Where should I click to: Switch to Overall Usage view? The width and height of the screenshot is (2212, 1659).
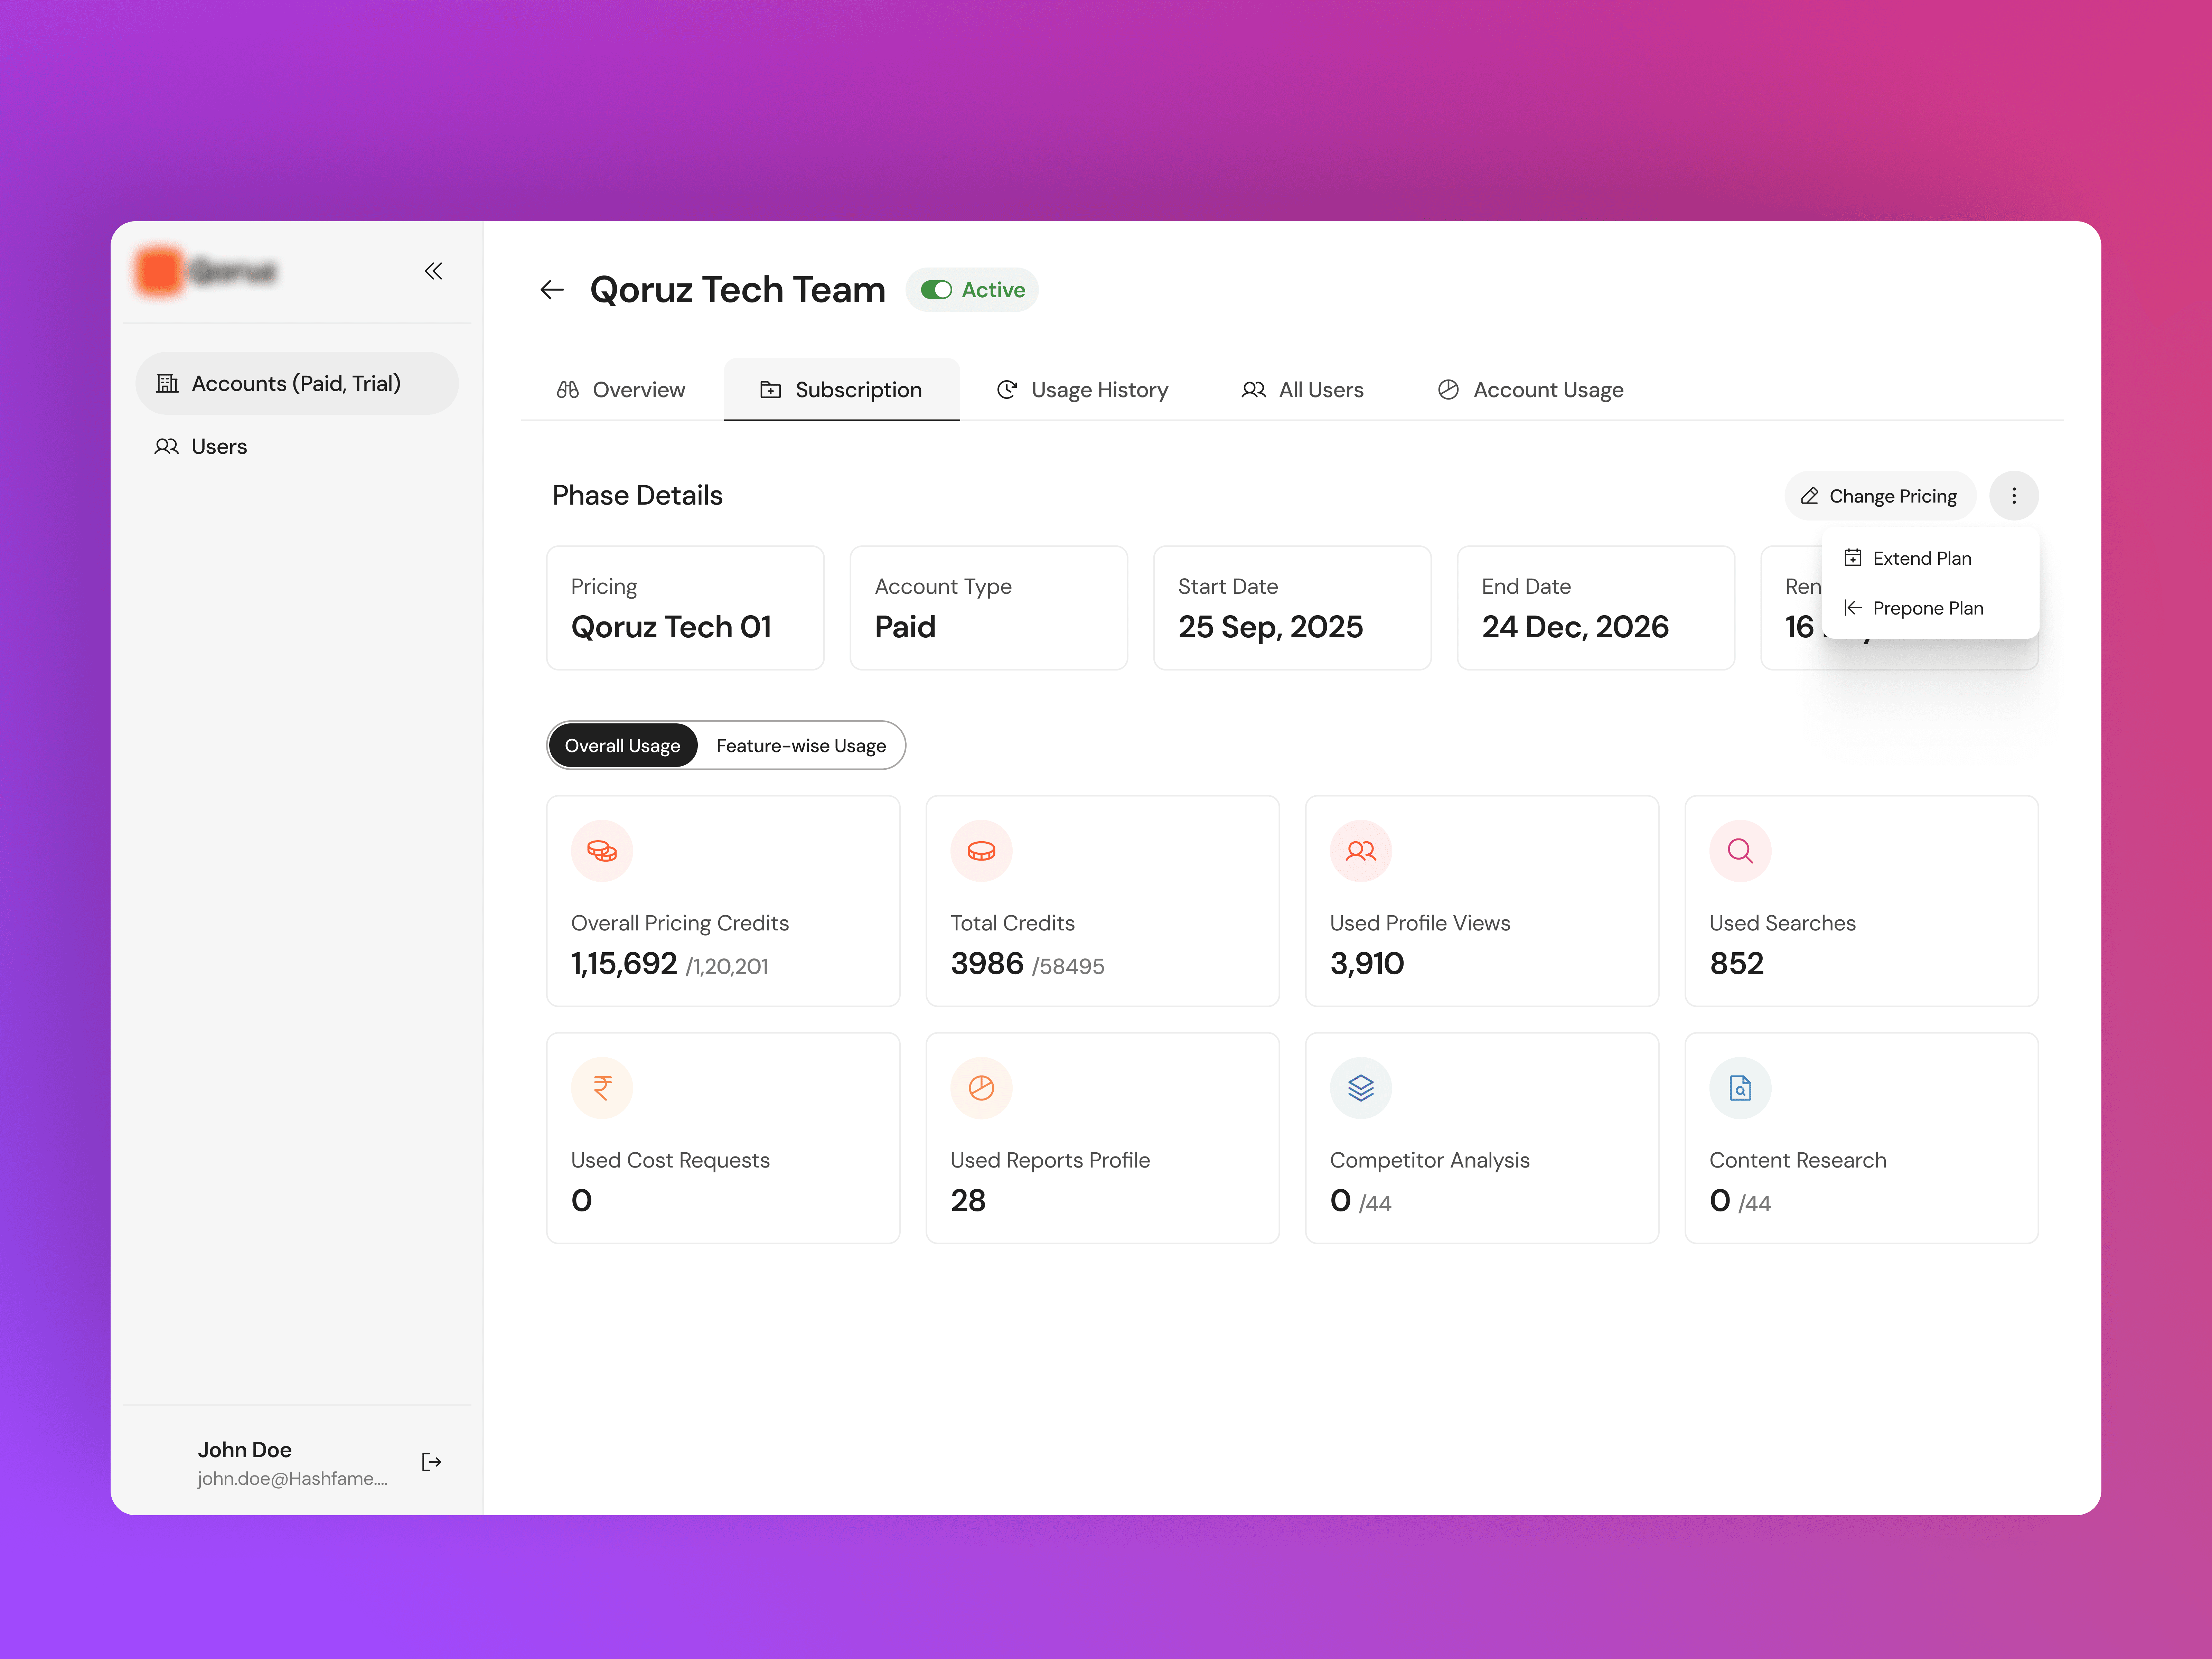[622, 746]
